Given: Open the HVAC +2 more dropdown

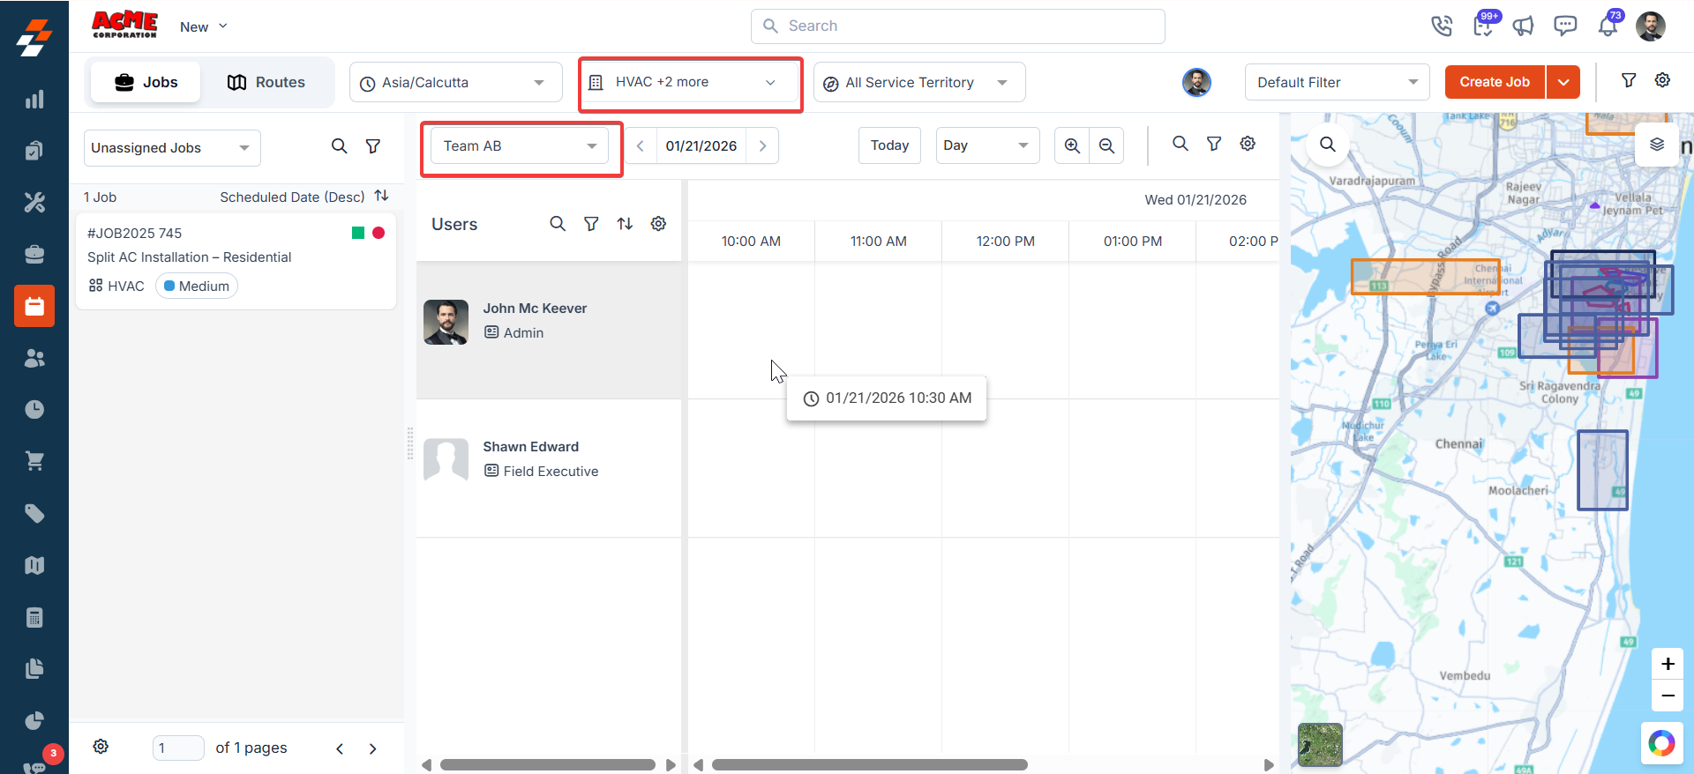Looking at the screenshot, I should (690, 82).
